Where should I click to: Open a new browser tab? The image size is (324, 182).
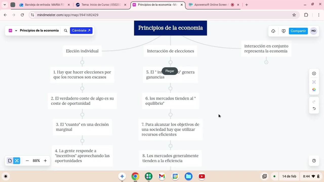click(247, 5)
